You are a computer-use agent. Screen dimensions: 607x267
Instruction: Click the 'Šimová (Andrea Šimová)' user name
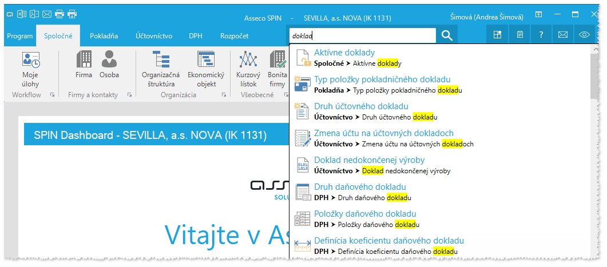coord(487,17)
